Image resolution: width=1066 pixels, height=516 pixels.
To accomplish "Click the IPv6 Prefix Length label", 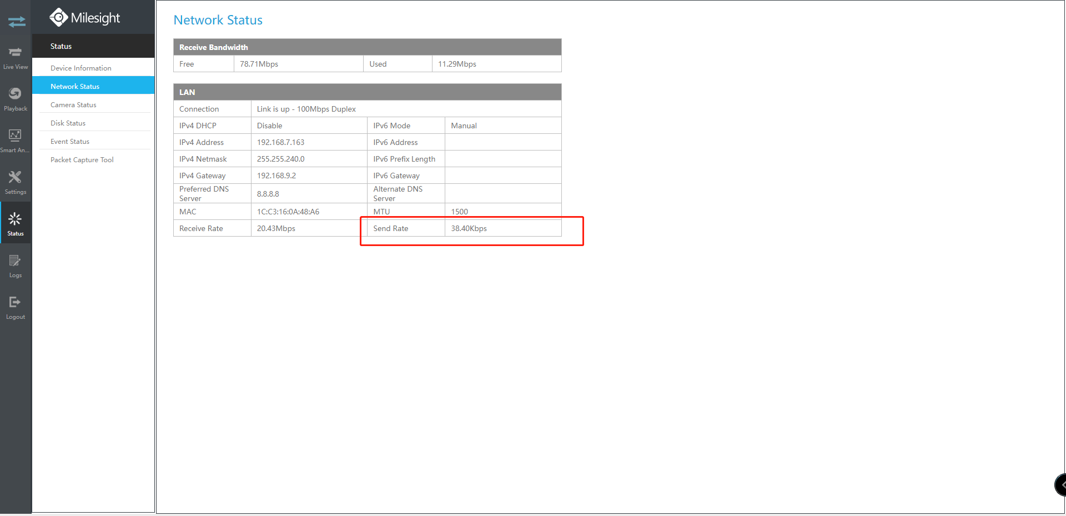I will (x=404, y=159).
